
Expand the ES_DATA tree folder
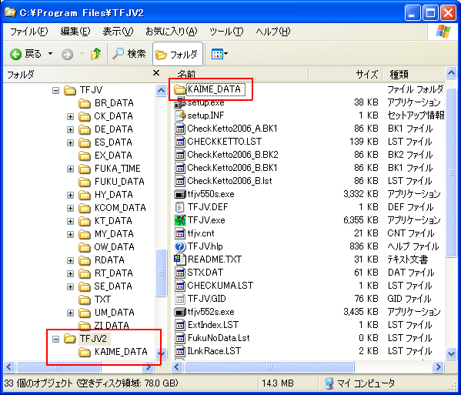[x=70, y=142]
